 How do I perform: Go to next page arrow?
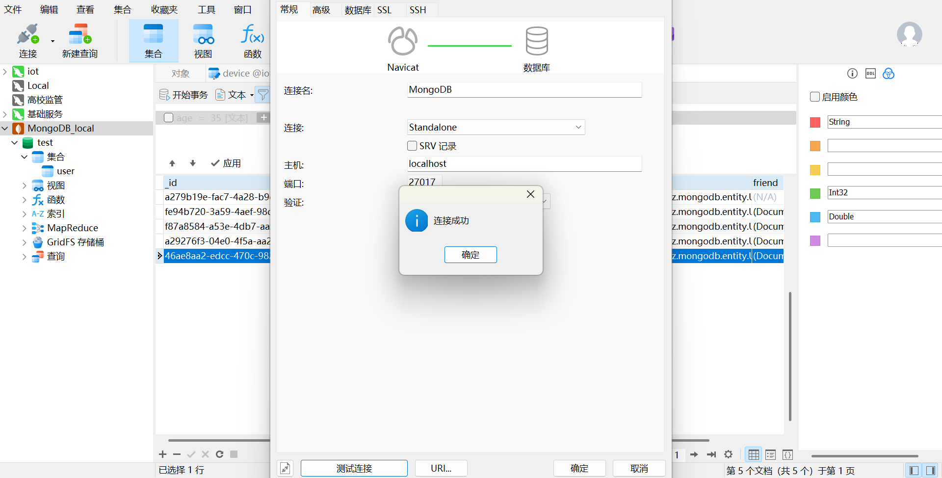click(x=694, y=454)
